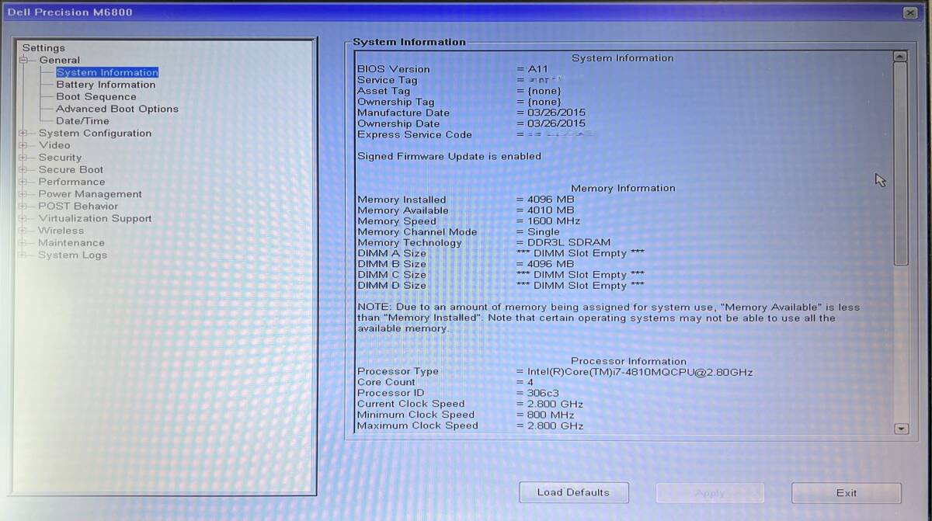This screenshot has width=932, height=521.
Task: Expand the Maintenance node
Action: pyautogui.click(x=23, y=243)
